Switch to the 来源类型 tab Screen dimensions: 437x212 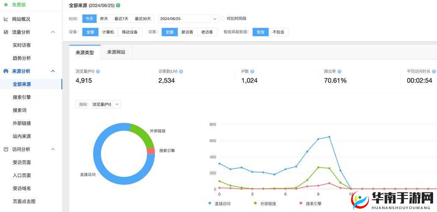click(x=85, y=52)
